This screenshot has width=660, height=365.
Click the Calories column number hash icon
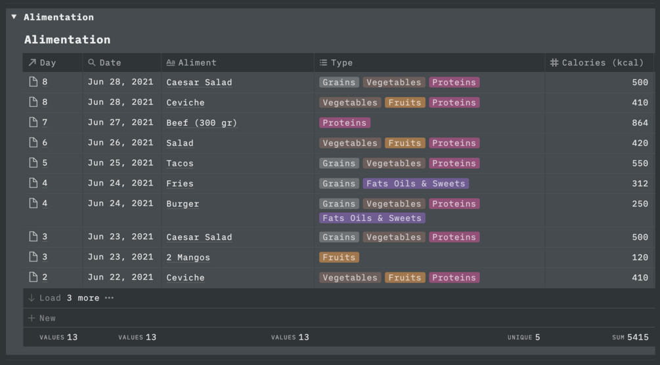click(x=554, y=63)
